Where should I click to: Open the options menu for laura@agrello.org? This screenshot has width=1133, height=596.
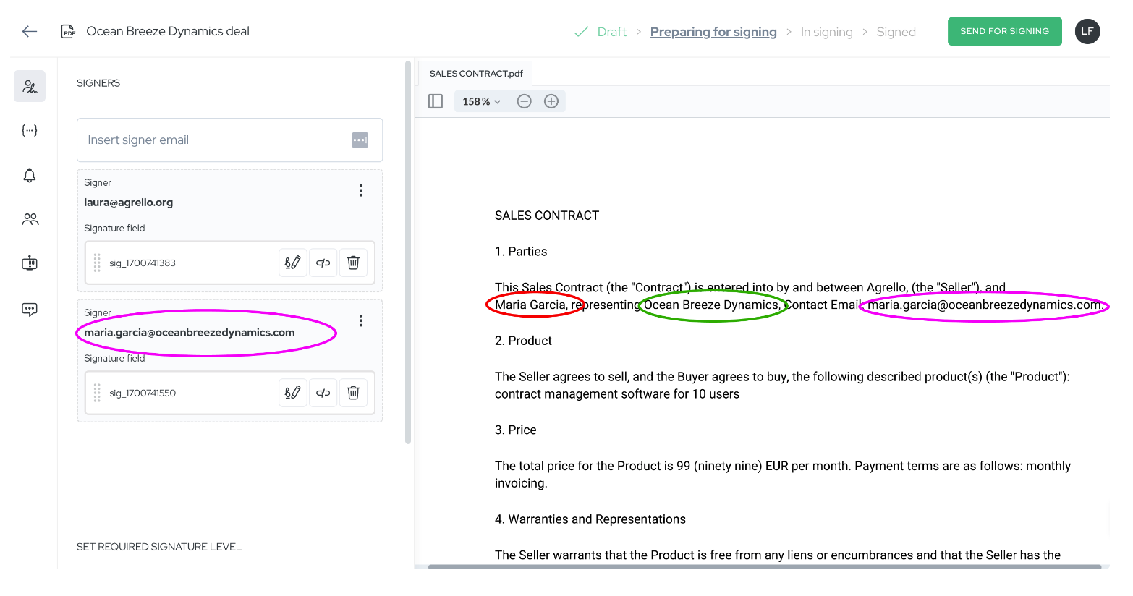(x=361, y=190)
